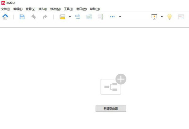Select the Relationship tool icon
This screenshot has width=189, height=129.
[78, 17]
